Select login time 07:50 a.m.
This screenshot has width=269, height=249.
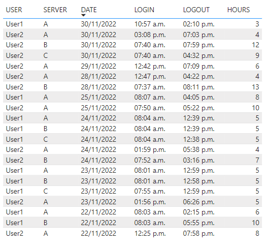click(150, 108)
